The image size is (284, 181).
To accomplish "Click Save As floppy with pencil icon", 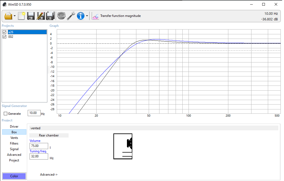I will [x=41, y=16].
